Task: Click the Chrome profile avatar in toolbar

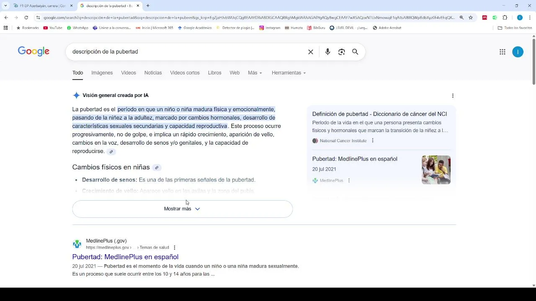Action: click(520, 18)
